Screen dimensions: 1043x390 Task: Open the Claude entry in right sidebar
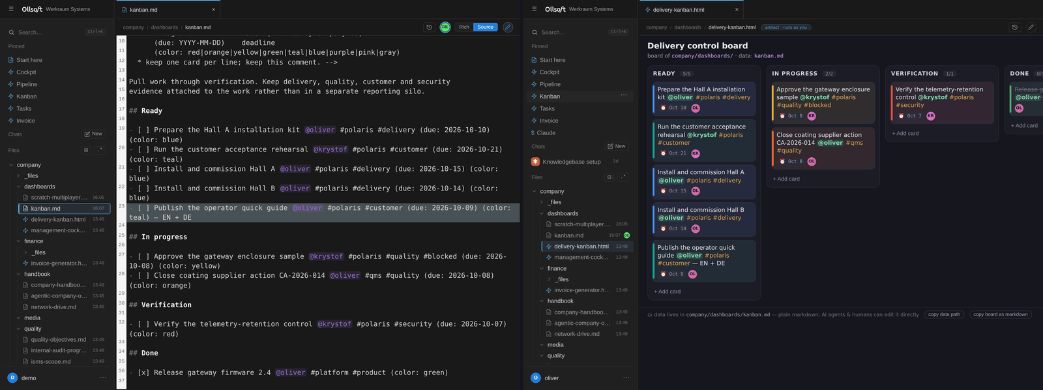tap(580, 132)
